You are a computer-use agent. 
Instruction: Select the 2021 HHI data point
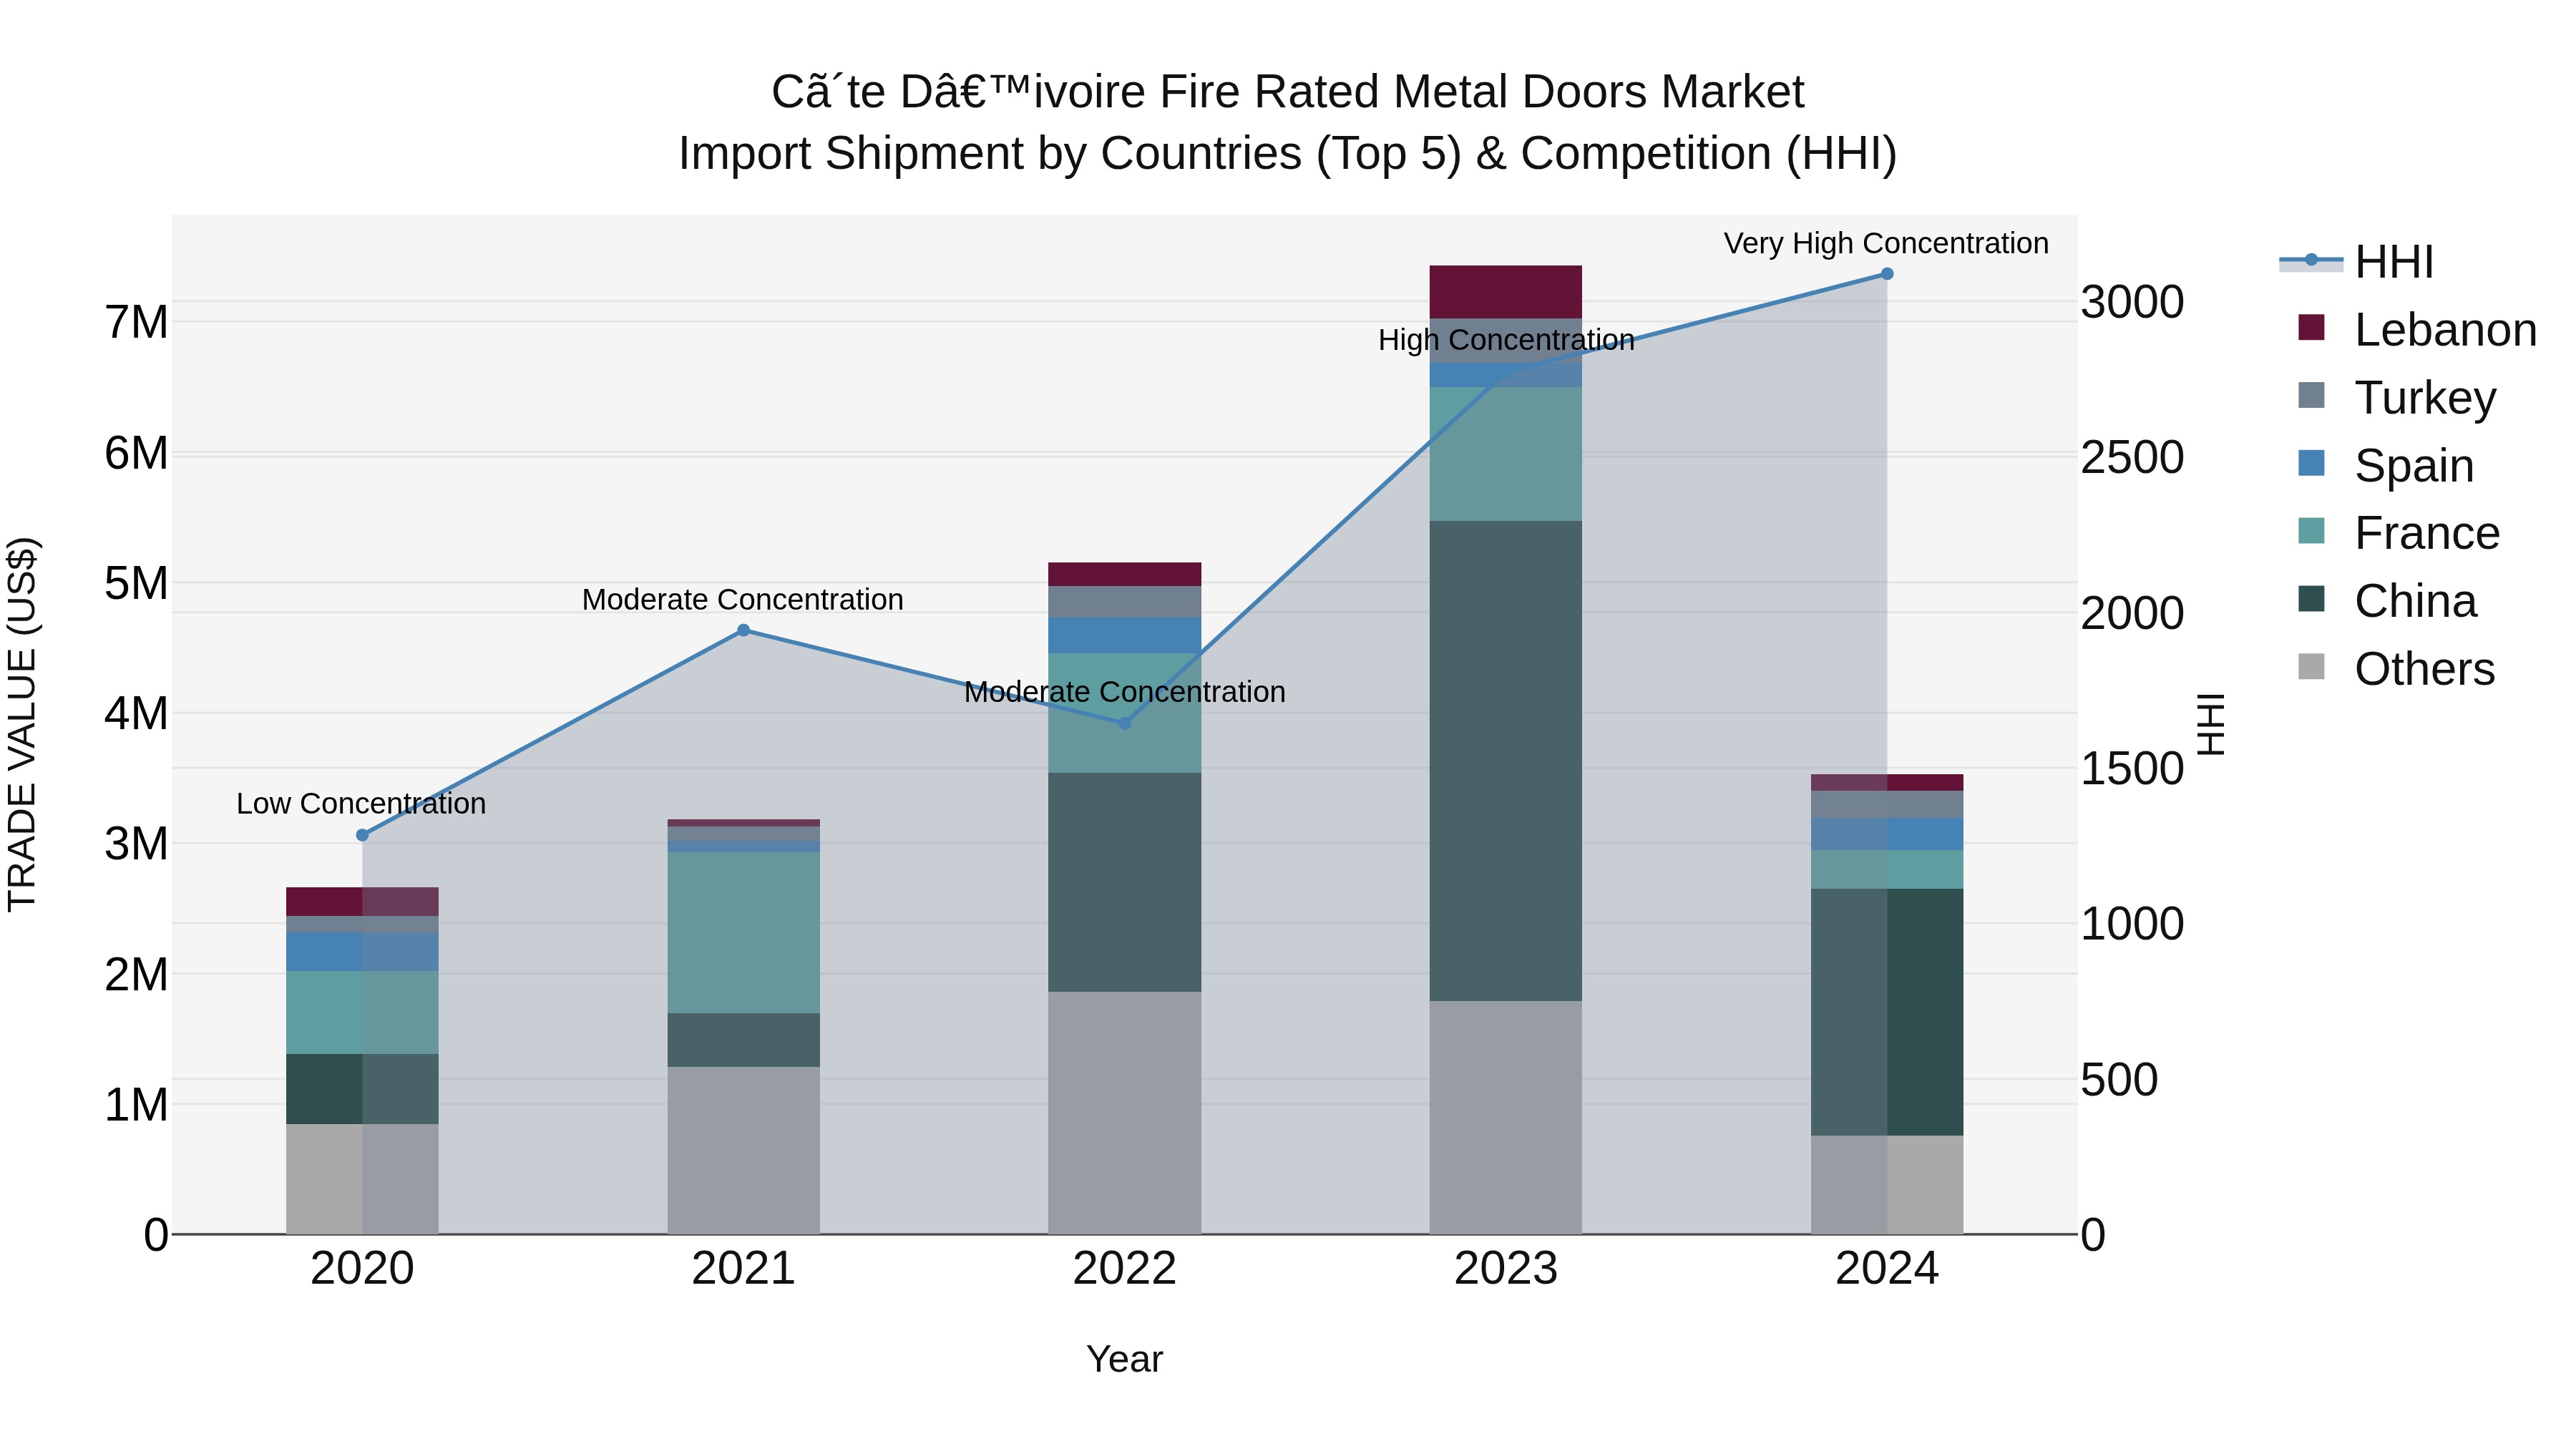click(x=743, y=630)
